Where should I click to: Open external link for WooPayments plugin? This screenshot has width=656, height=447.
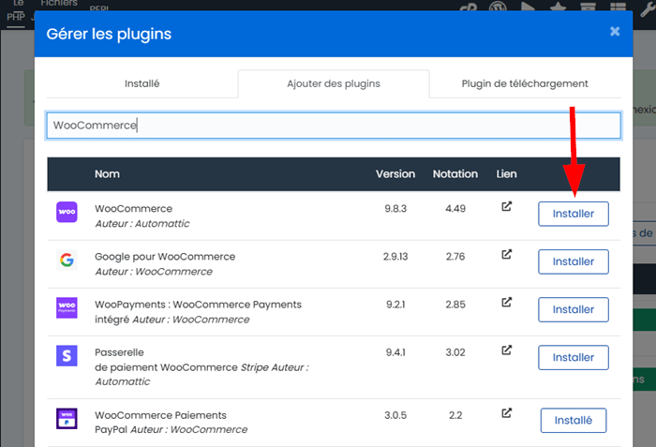tap(506, 302)
